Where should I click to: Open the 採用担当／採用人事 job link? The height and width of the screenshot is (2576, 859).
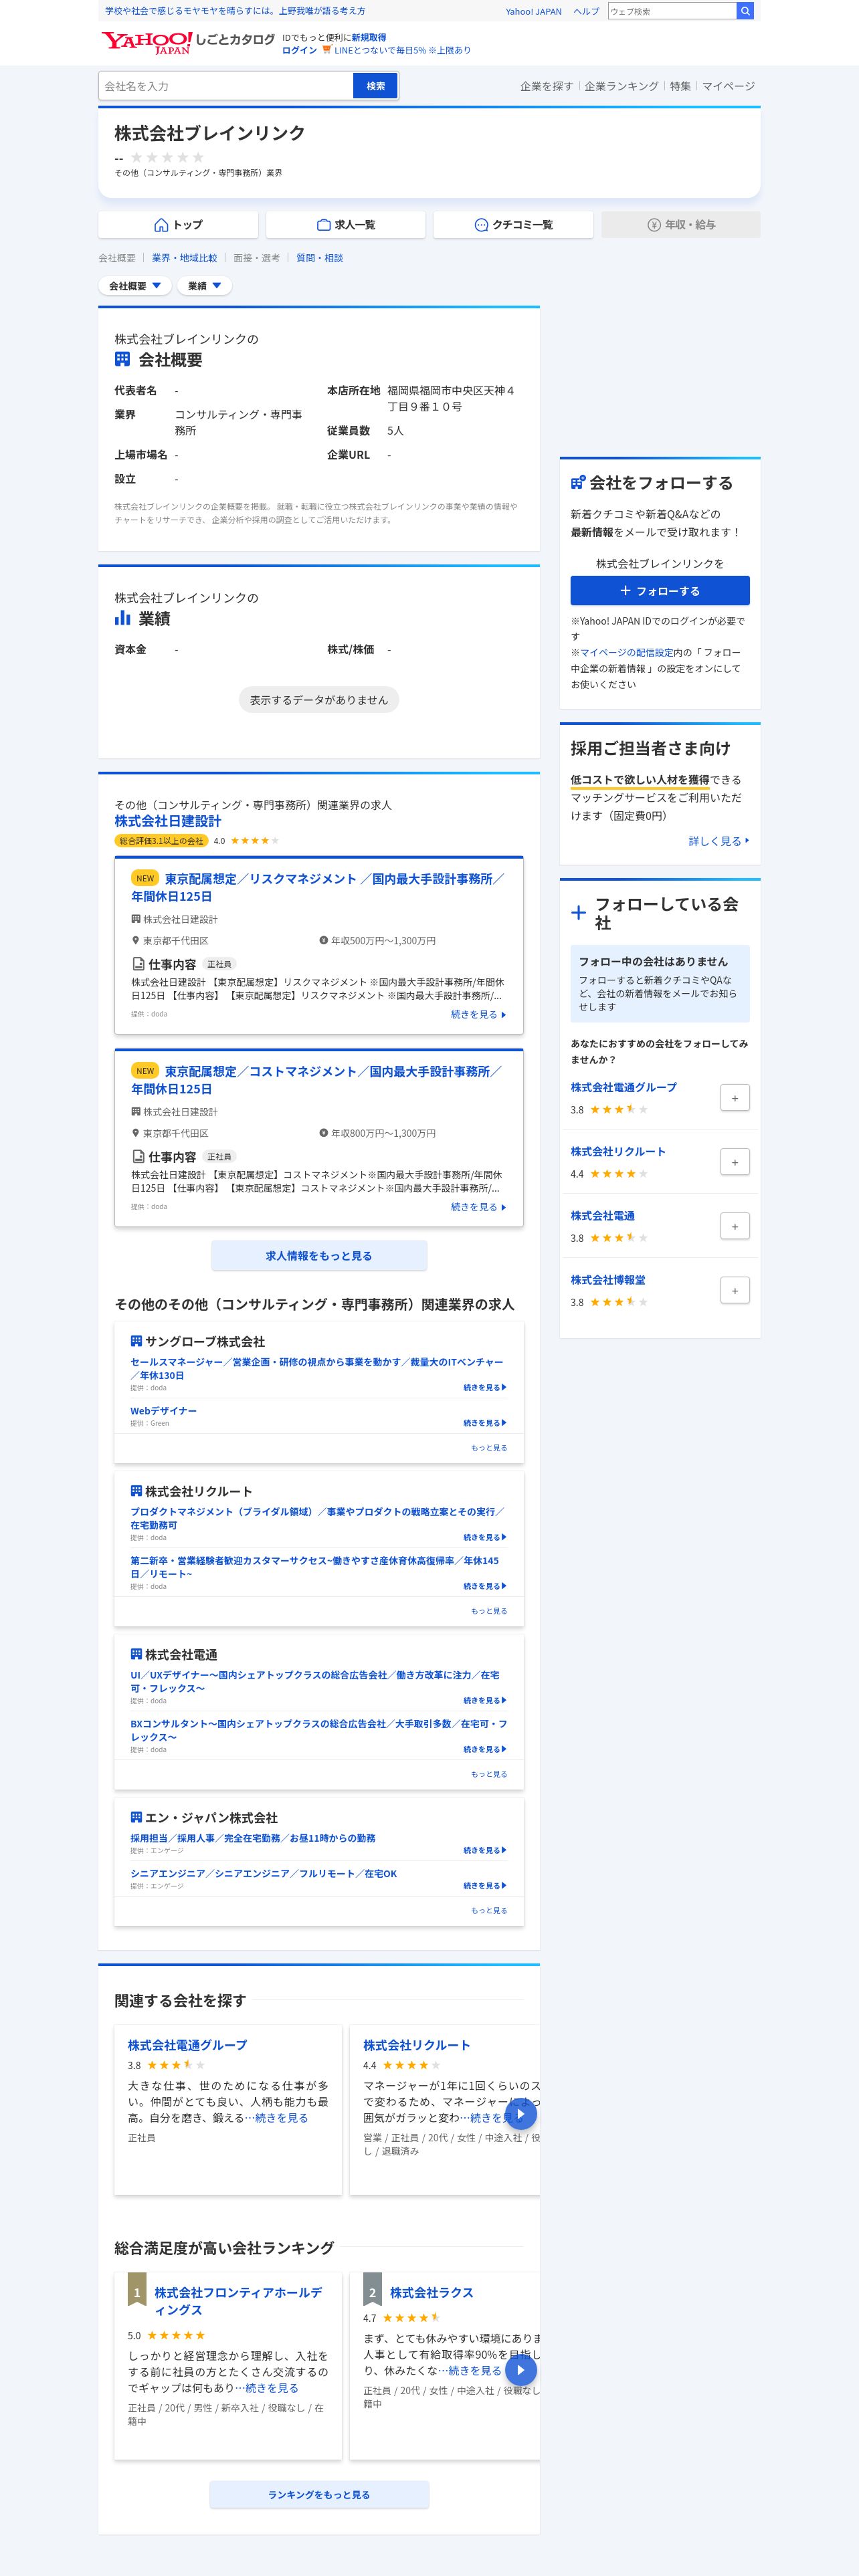tap(253, 1838)
